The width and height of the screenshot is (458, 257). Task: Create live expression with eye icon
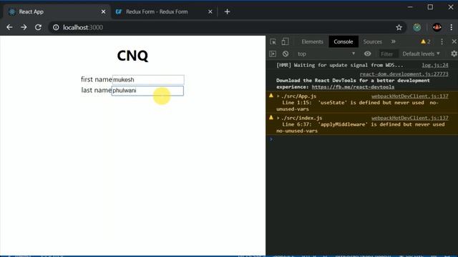367,54
